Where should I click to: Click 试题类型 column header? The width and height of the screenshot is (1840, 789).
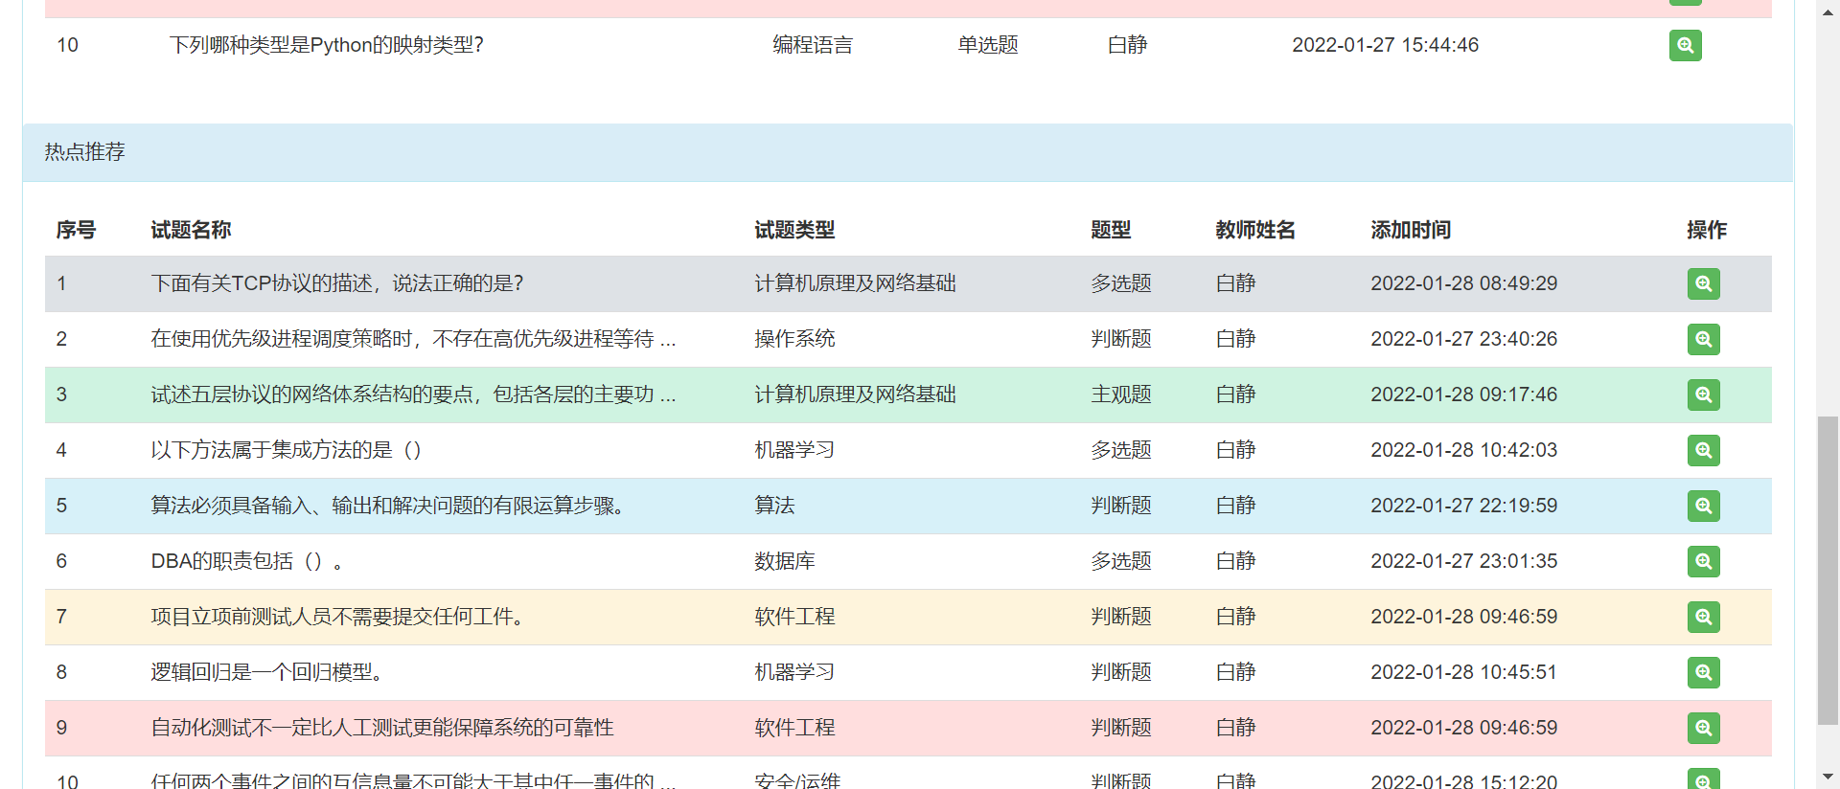[794, 230]
